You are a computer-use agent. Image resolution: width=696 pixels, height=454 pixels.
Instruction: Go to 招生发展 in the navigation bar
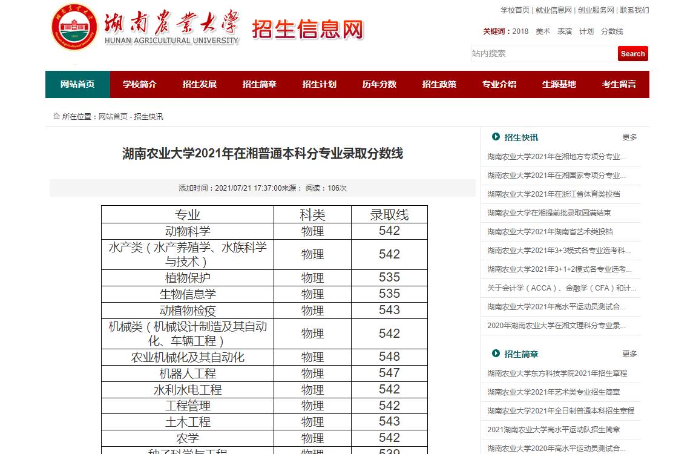200,84
